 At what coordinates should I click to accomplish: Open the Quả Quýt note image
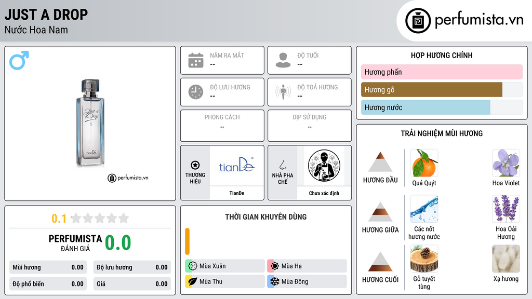[424, 162]
